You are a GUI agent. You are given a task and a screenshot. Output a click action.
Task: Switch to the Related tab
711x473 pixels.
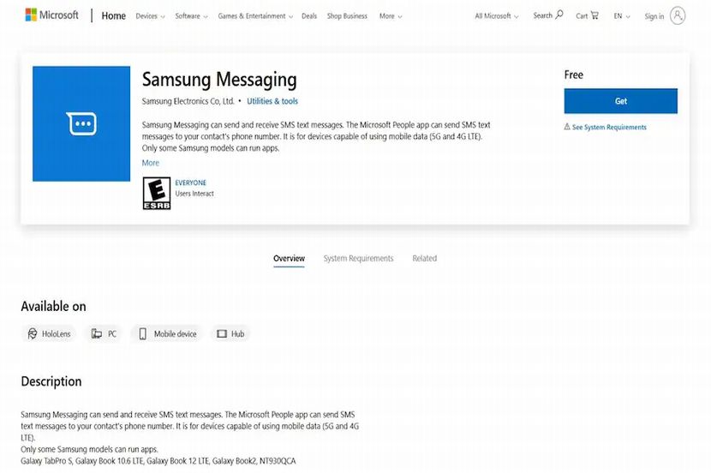pos(424,259)
